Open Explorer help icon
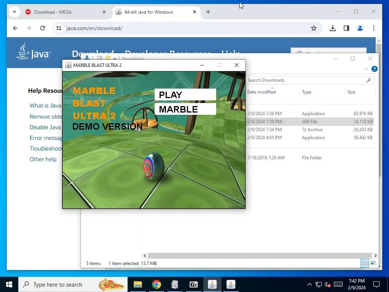The width and height of the screenshot is (389, 292). 374,69
